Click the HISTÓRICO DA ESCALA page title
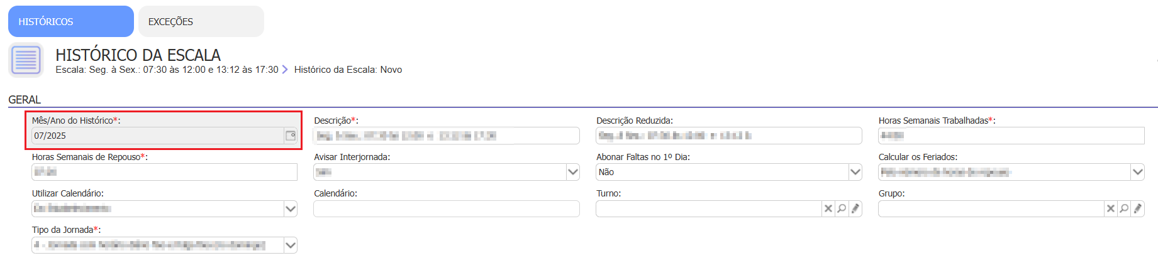The width and height of the screenshot is (1158, 258). point(138,55)
